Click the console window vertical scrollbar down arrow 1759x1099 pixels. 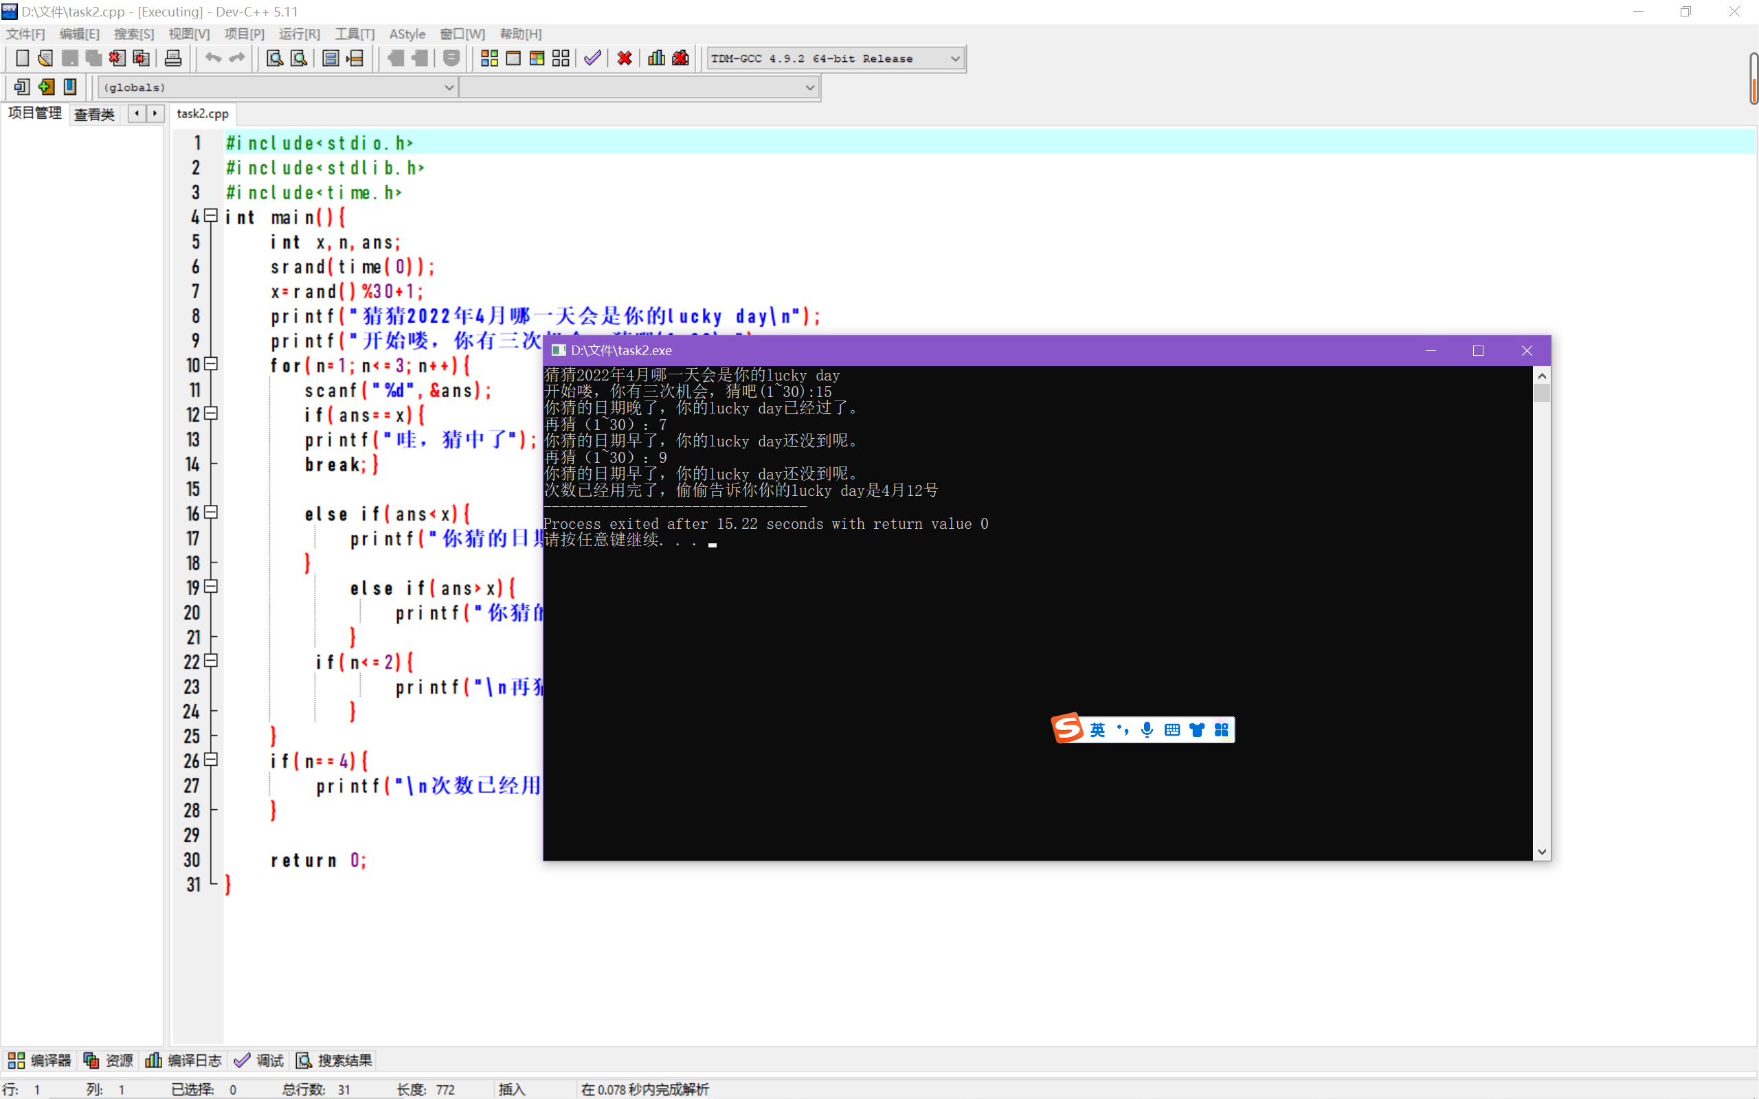pos(1542,851)
